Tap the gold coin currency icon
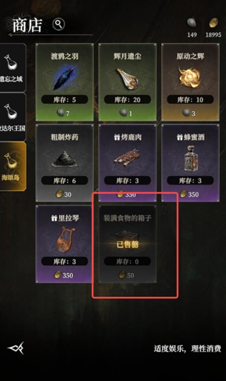 click(x=213, y=23)
